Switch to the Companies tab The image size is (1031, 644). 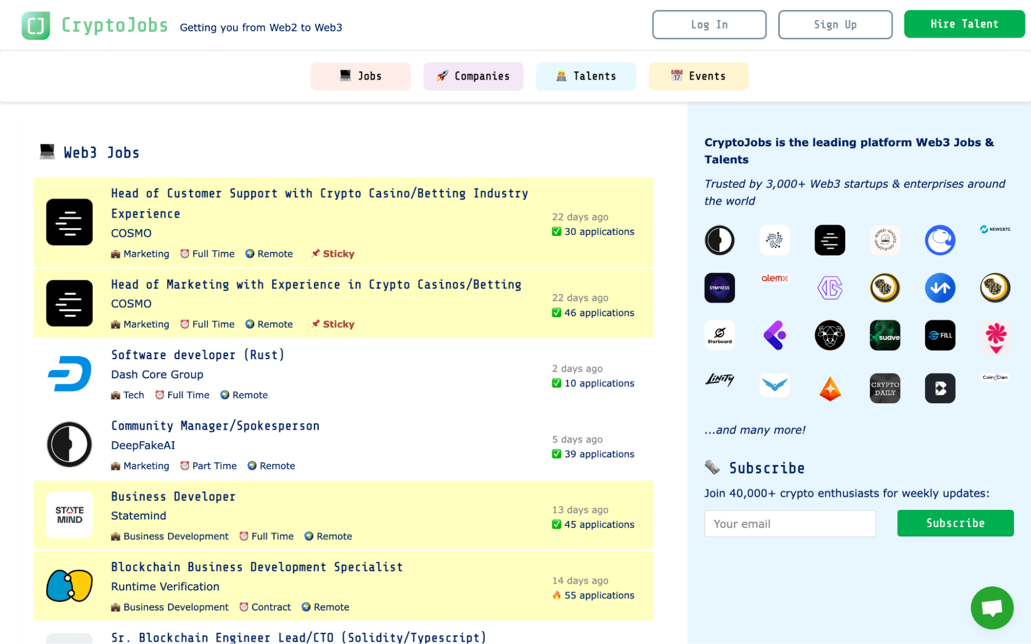point(473,76)
